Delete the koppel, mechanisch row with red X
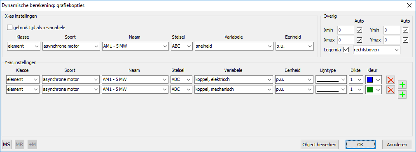 point(390,90)
